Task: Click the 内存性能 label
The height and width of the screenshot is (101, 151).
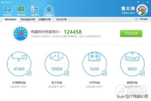Action: pos(94,83)
